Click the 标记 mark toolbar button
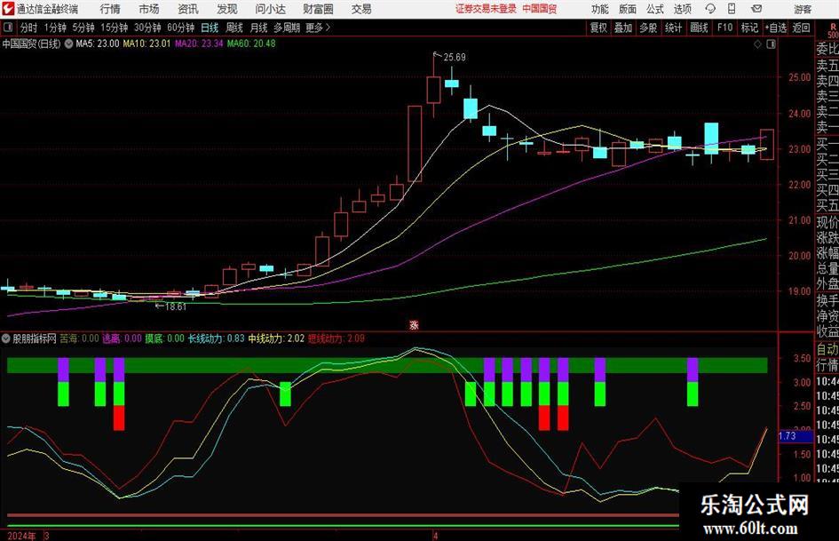 coord(749,28)
